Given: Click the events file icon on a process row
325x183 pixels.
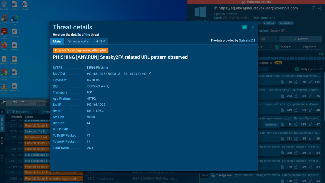Looking at the screenshot, I should click(x=283, y=82).
